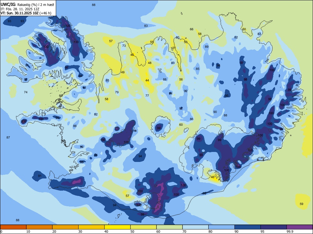Pick the light green 60–70 legend swatch
The width and height of the screenshot is (313, 234).
[169, 227]
